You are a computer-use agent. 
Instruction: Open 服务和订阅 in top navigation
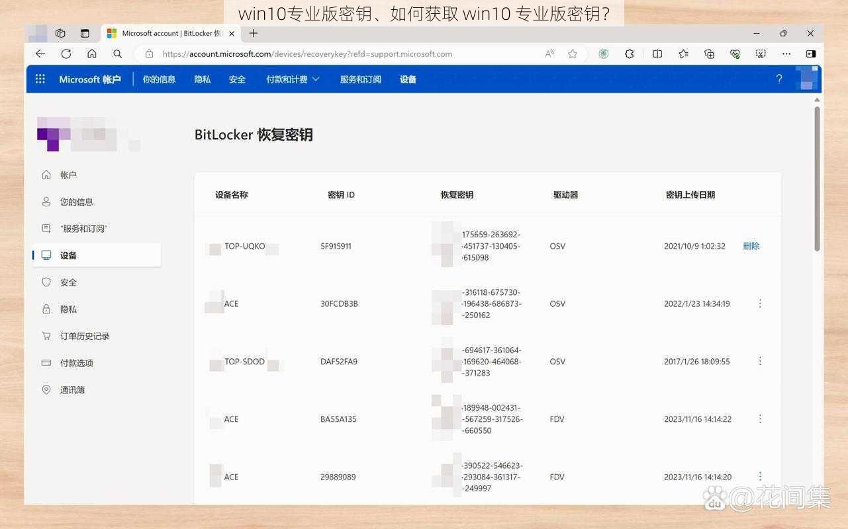pyautogui.click(x=361, y=79)
